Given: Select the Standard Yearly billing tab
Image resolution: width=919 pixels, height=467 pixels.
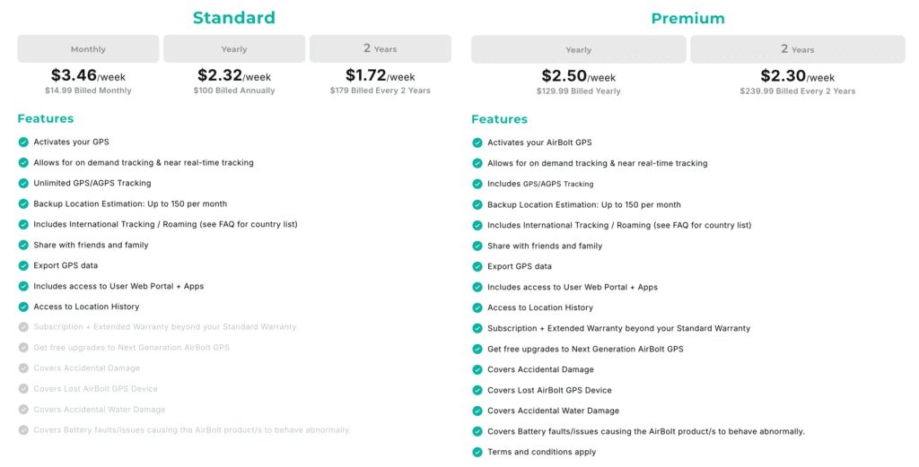Looking at the screenshot, I should click(x=234, y=49).
